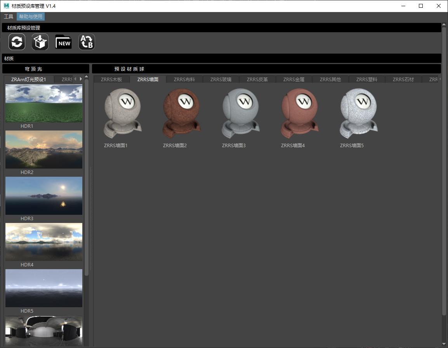This screenshot has width=448, height=348.
Task: Click the A-to-B rename icon
Action: point(87,42)
